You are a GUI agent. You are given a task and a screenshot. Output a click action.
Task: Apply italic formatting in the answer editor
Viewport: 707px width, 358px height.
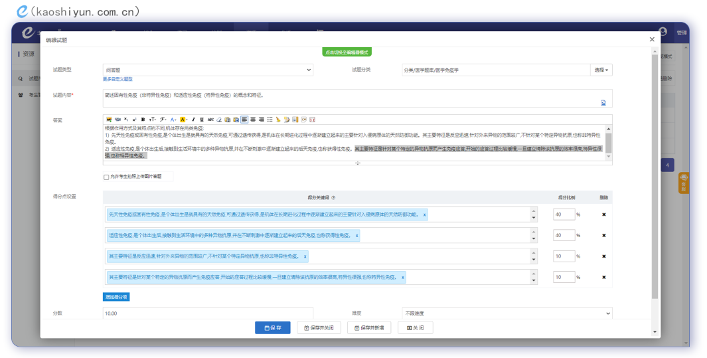pyautogui.click(x=193, y=120)
